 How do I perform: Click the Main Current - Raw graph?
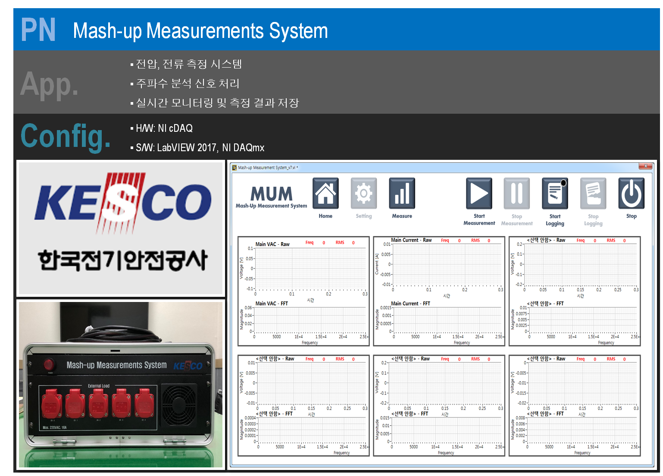pos(447,264)
